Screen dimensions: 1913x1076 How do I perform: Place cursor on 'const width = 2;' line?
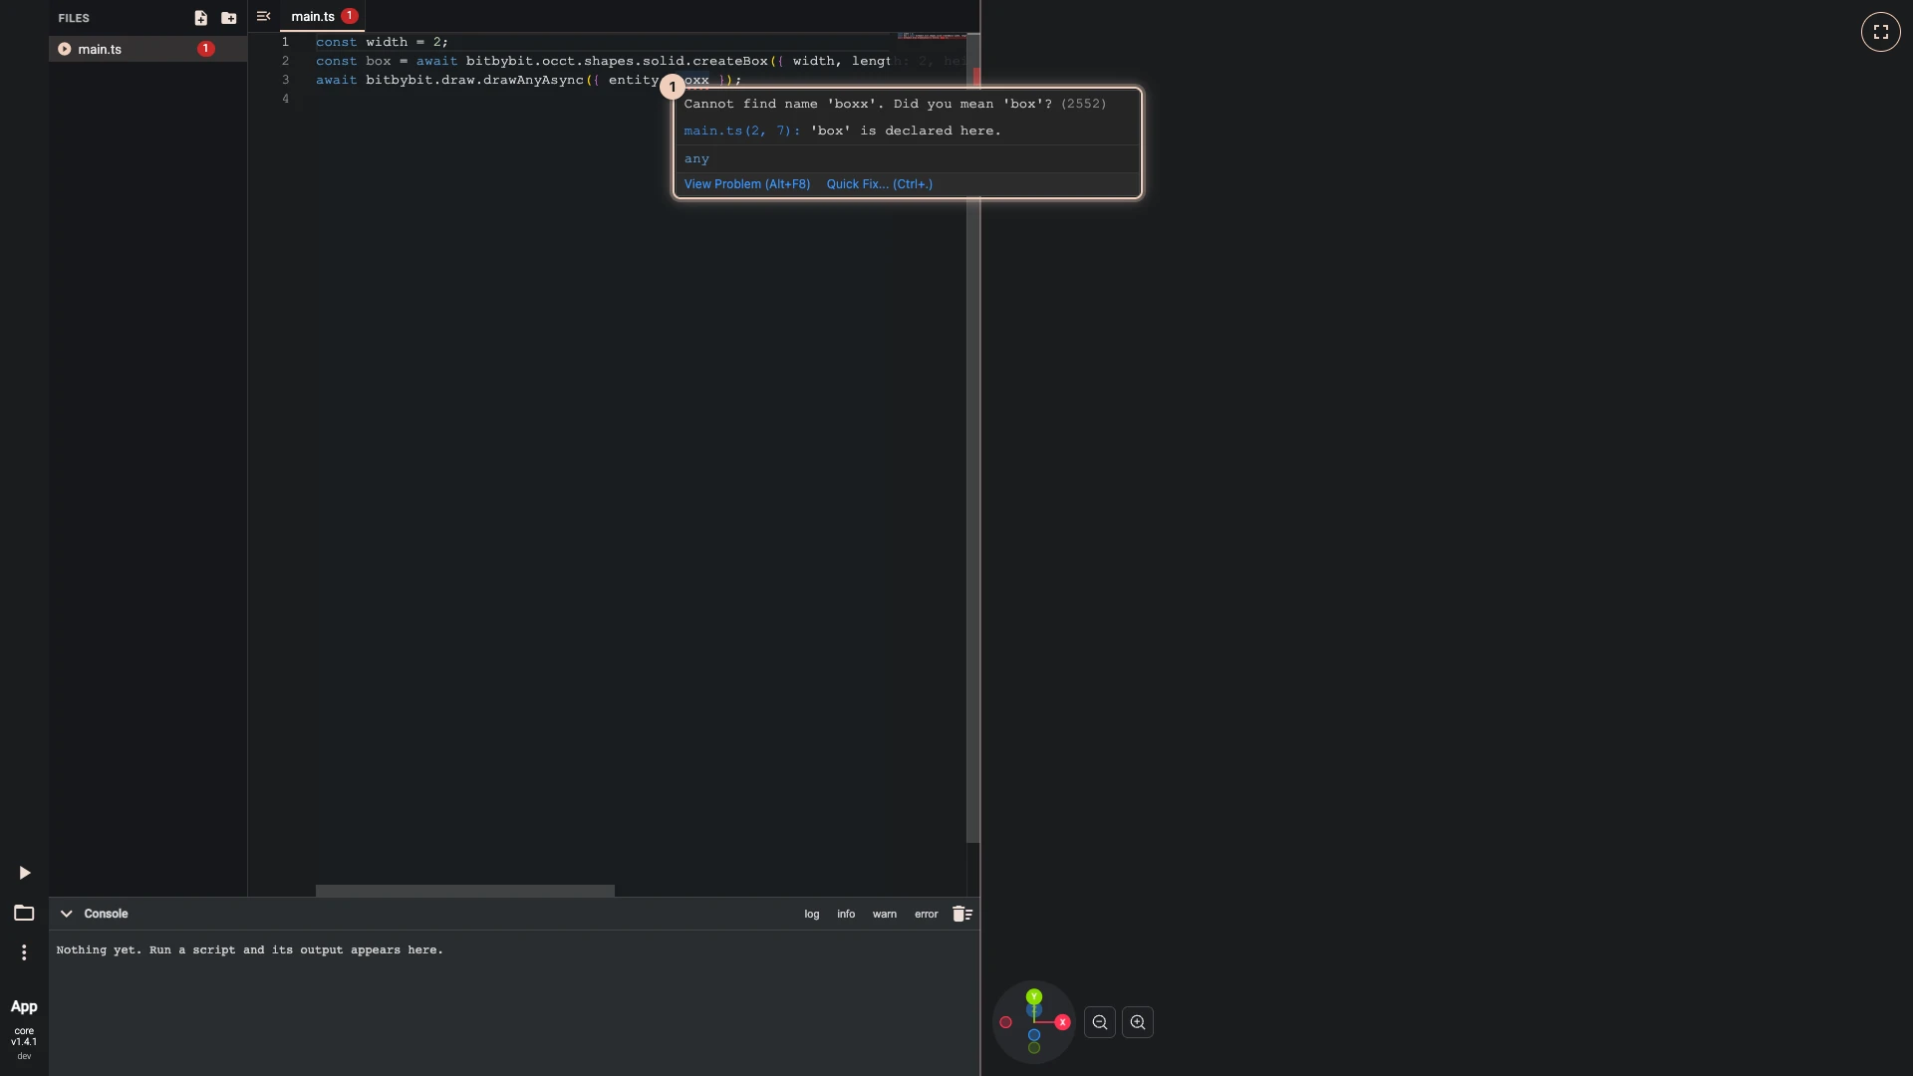[382, 42]
